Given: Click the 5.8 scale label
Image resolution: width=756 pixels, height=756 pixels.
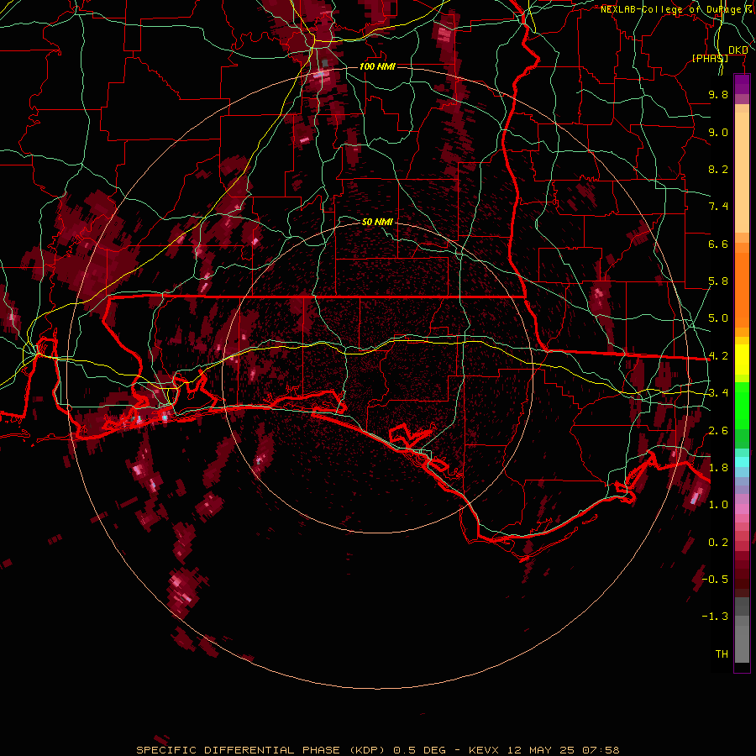Looking at the screenshot, I should [718, 281].
